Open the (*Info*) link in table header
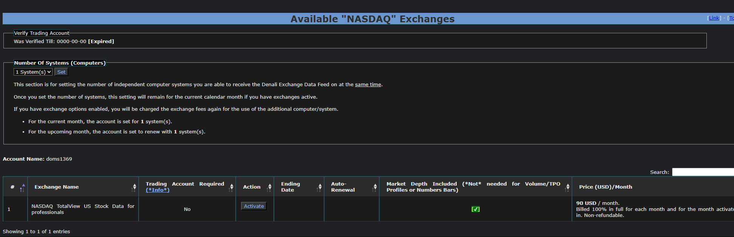Screen dimensions: 734x237 pyautogui.click(x=158, y=190)
